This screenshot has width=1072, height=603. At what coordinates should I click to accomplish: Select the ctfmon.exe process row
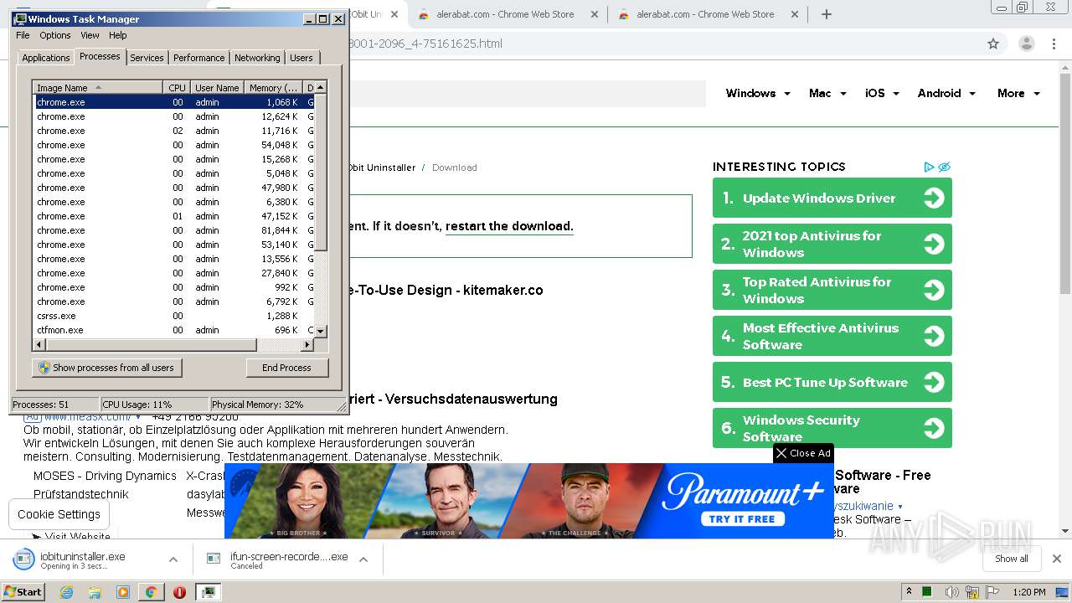173,330
